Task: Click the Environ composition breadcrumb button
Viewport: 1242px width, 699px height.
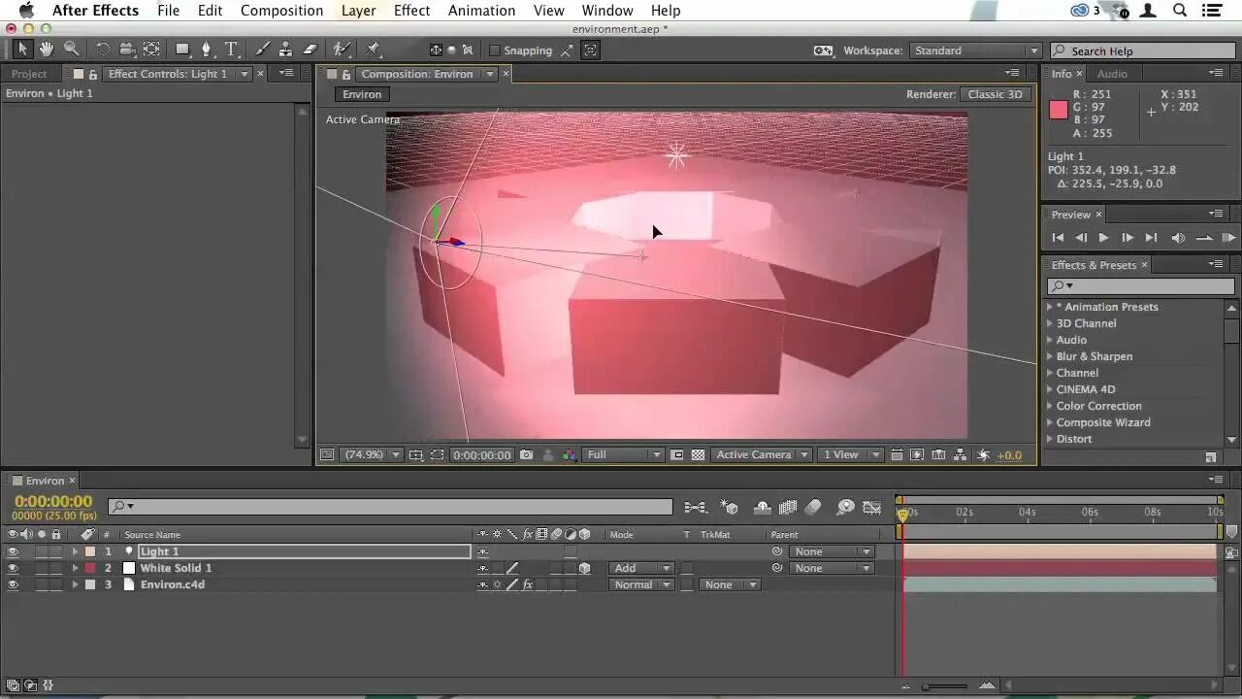Action: (x=362, y=94)
